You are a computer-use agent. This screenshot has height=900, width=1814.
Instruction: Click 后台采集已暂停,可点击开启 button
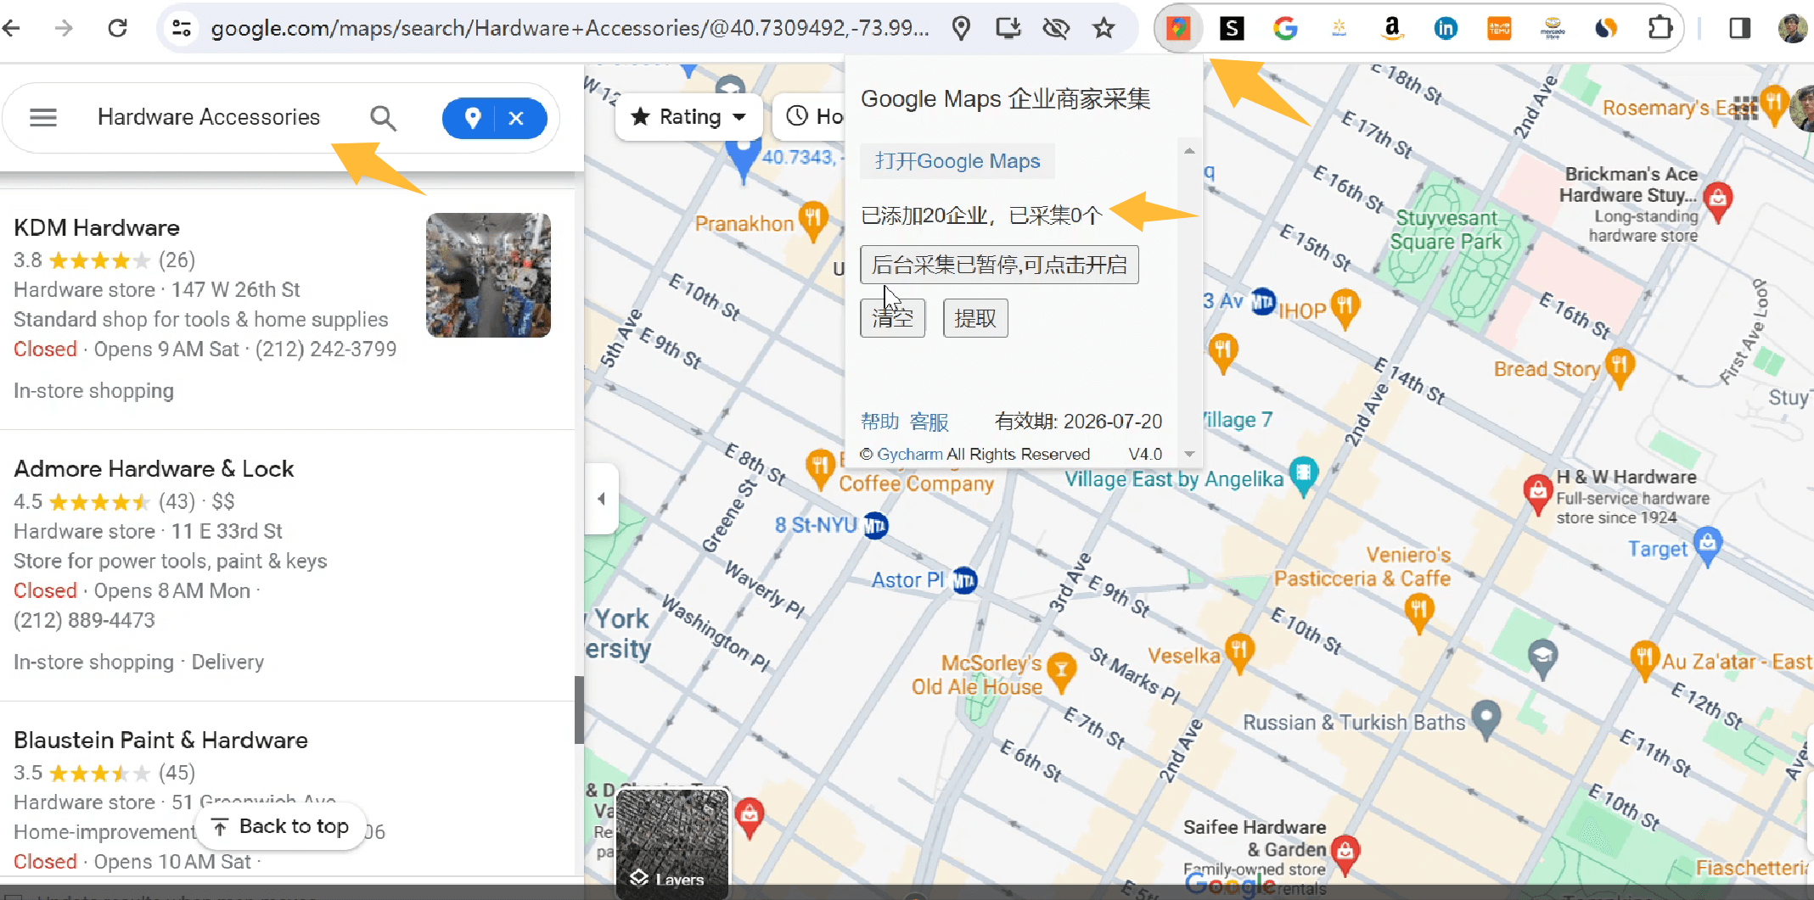click(x=999, y=265)
